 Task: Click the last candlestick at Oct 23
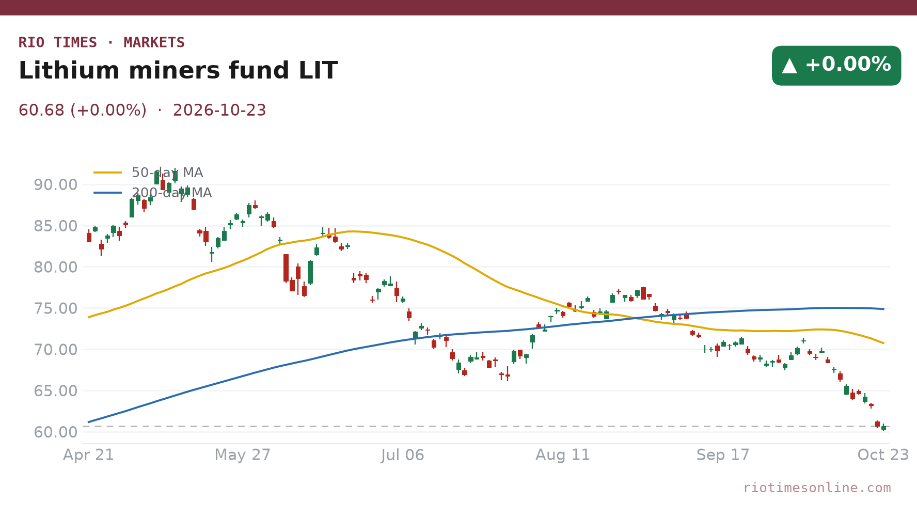click(883, 427)
